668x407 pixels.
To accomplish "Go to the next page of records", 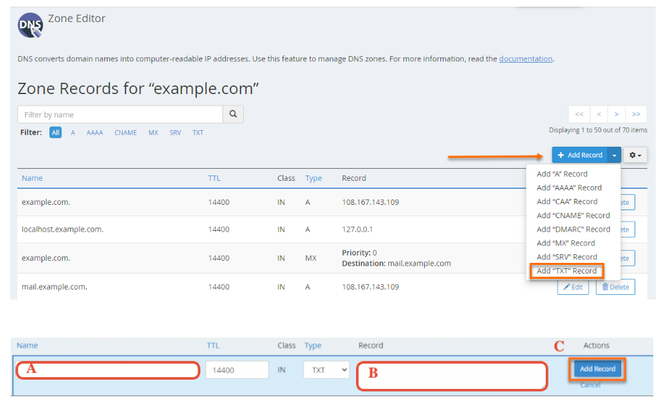I will tap(617, 114).
